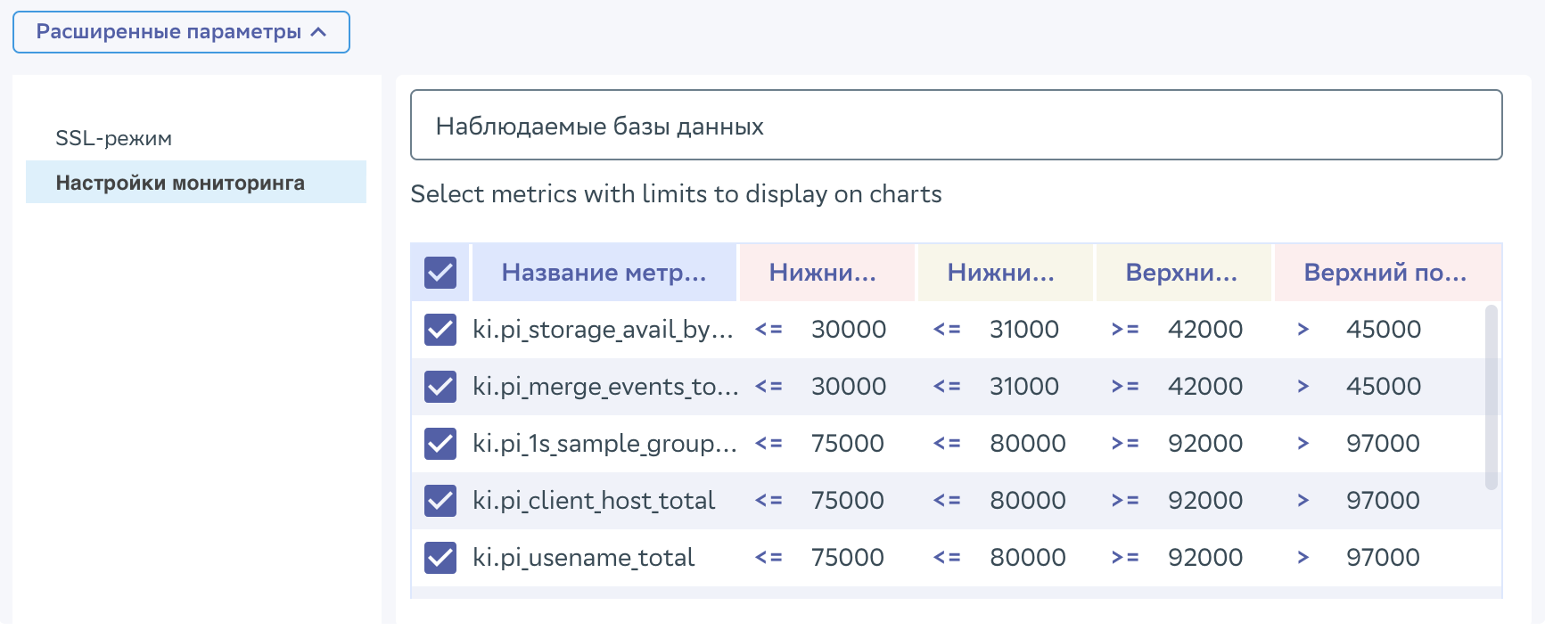Select the ki.pi_1s_sample_group metric name
This screenshot has height=630, width=1545.
(x=604, y=444)
